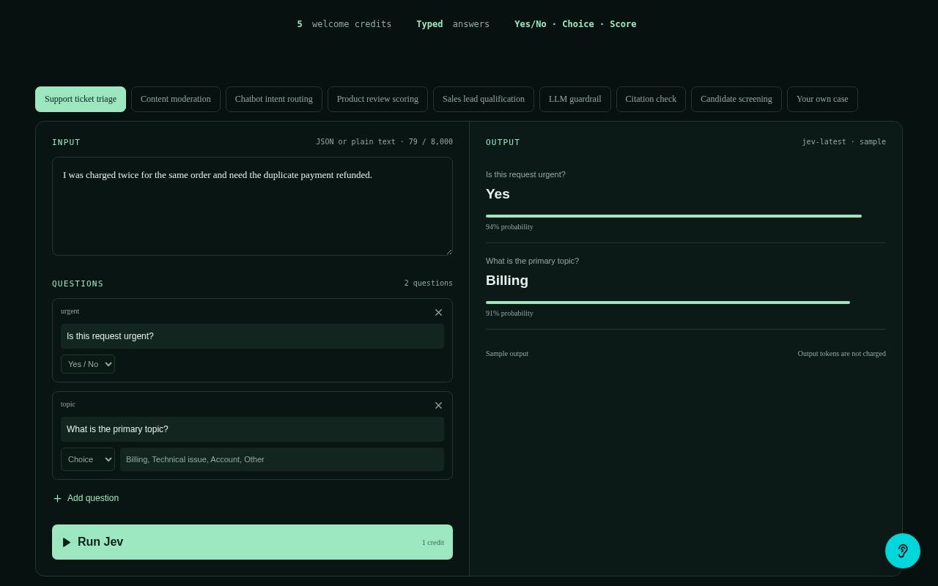This screenshot has height=586, width=938.
Task: Click the plus icon beside Add question
Action: [x=57, y=499]
